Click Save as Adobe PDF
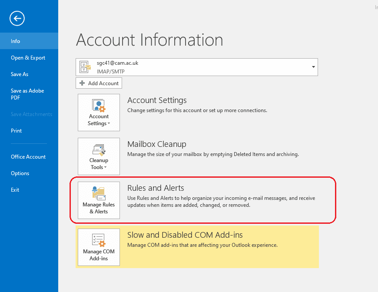 27,94
